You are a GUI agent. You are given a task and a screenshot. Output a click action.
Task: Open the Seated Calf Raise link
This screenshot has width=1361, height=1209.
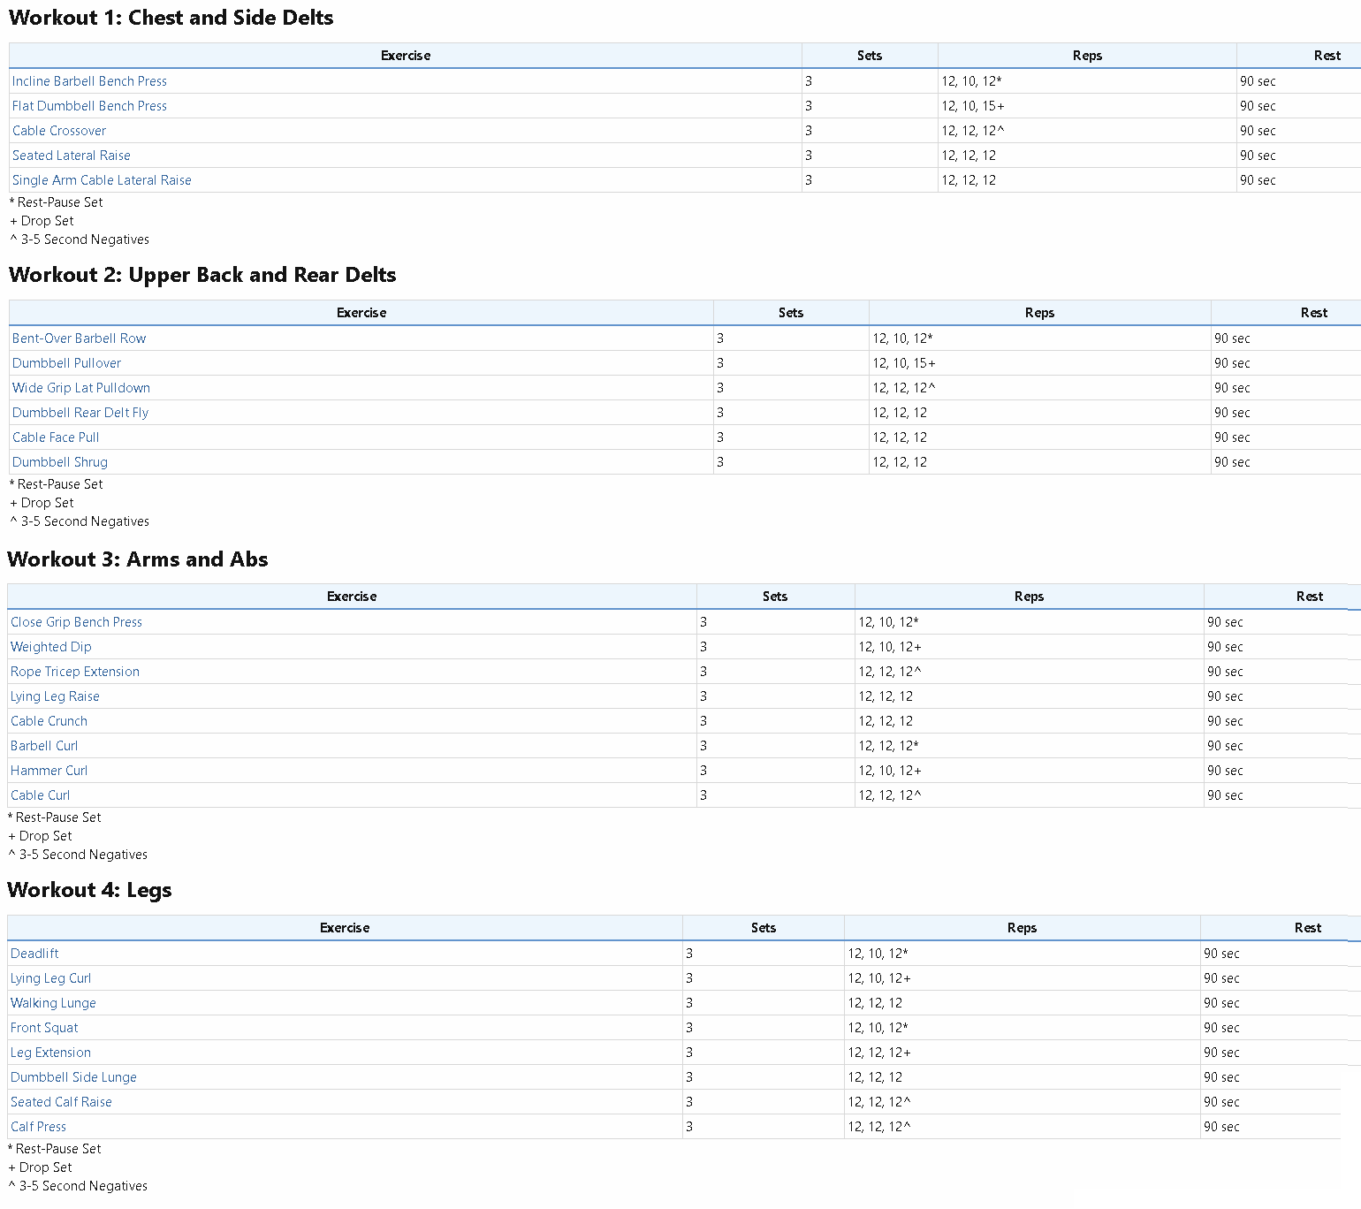[x=61, y=1102]
